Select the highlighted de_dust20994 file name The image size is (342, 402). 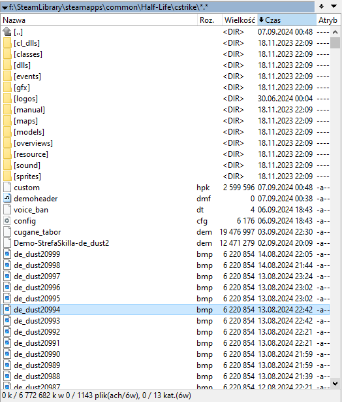coord(37,310)
